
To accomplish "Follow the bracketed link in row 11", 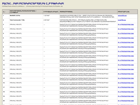I will [x=126, y=60].
